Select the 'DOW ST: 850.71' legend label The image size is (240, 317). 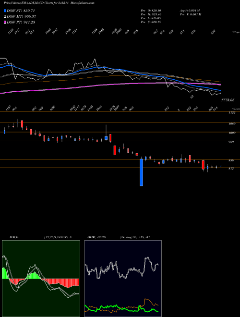tap(21, 11)
